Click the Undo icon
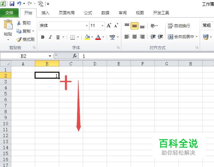 click(x=19, y=4)
